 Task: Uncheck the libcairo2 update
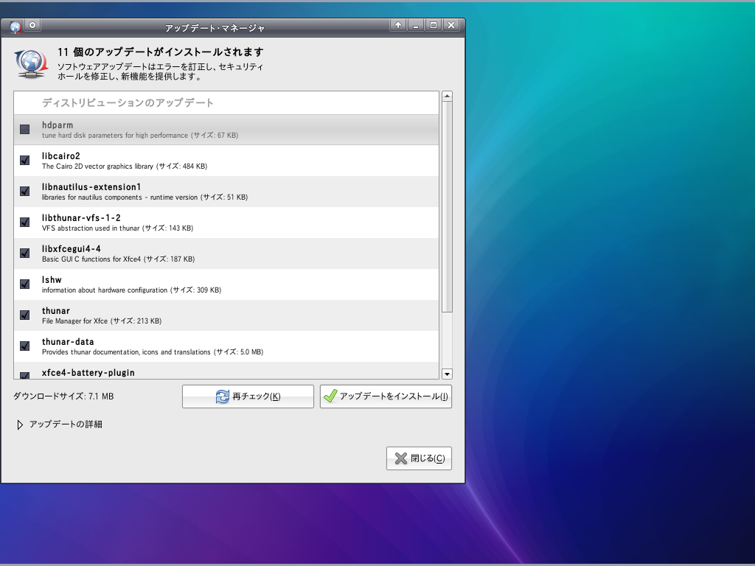[24, 160]
